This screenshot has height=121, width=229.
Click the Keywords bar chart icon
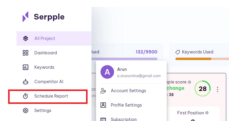(26, 67)
